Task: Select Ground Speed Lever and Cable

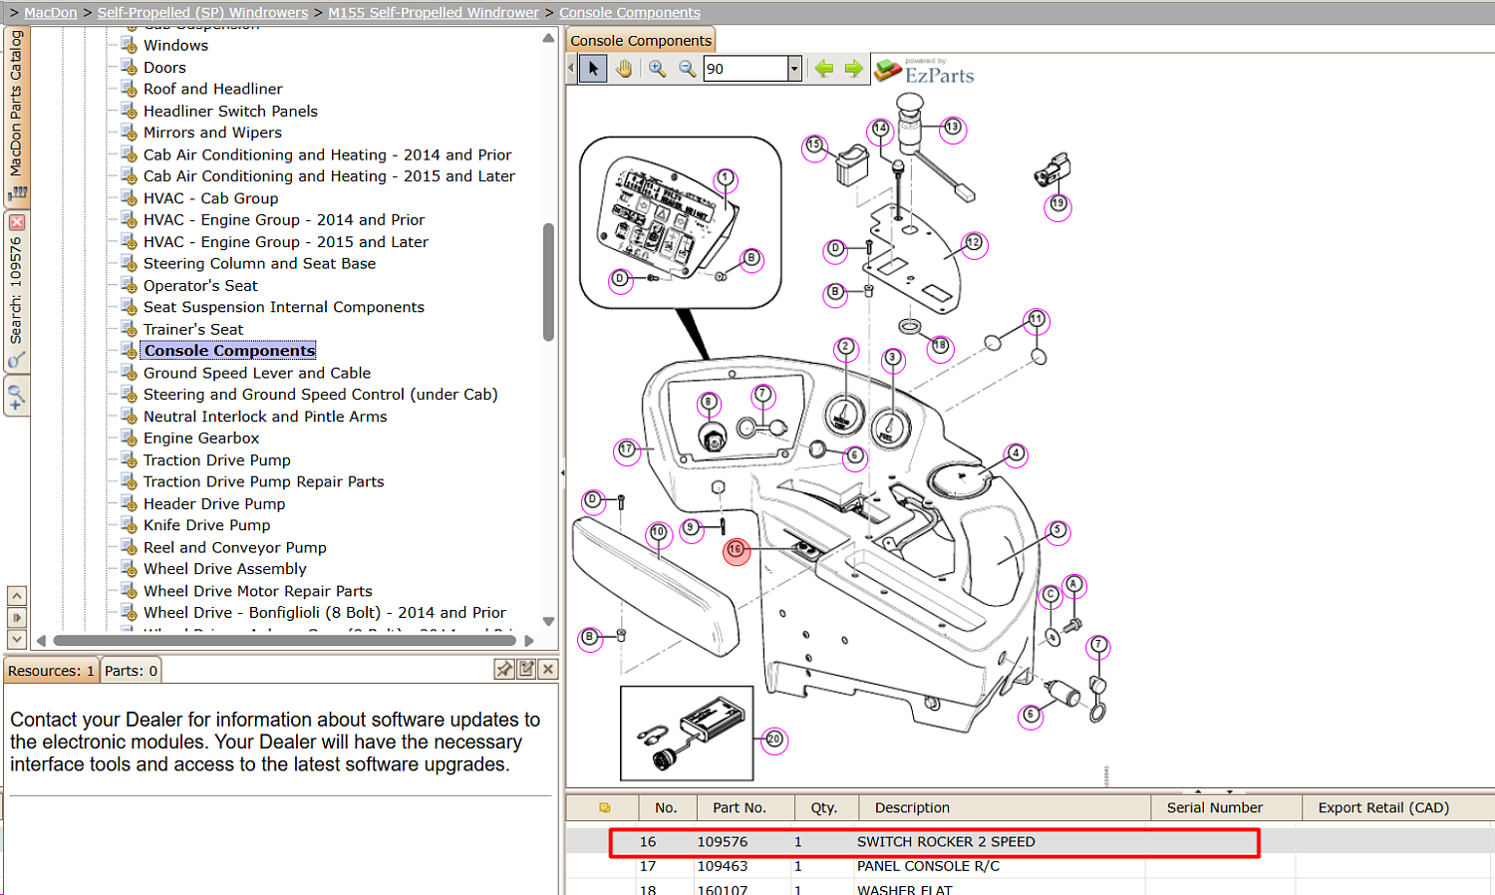Action: (x=257, y=373)
